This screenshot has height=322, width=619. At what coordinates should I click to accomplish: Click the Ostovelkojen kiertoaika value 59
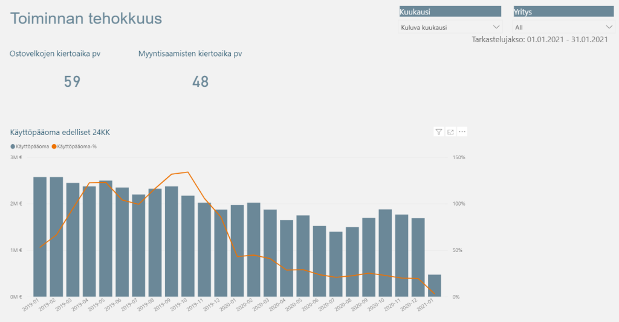[72, 82]
